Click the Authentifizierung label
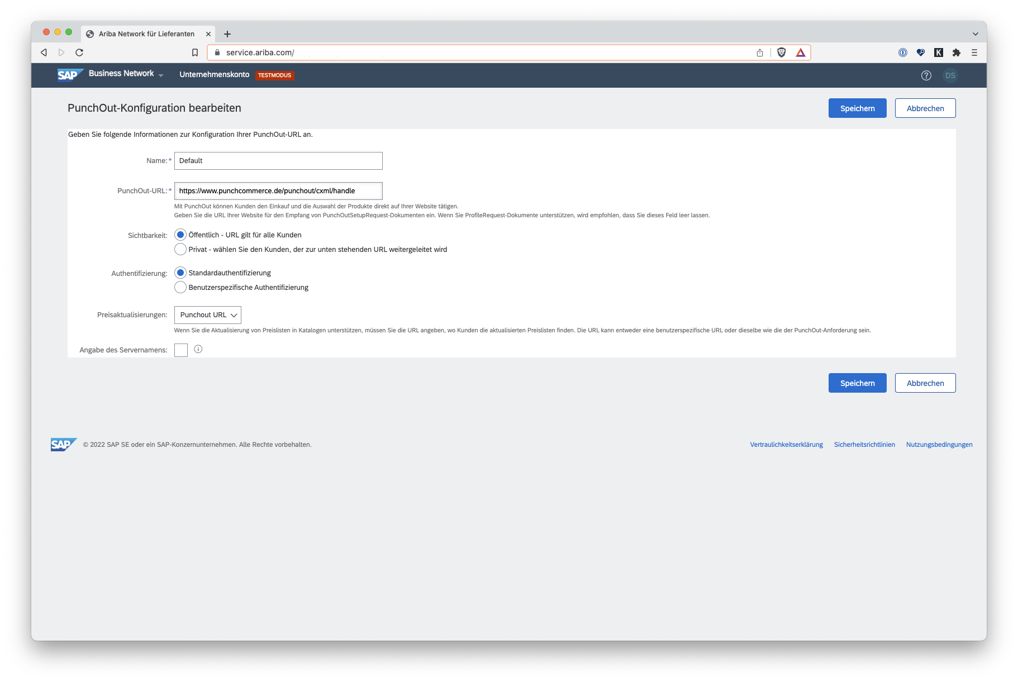1018x682 pixels. (x=139, y=274)
